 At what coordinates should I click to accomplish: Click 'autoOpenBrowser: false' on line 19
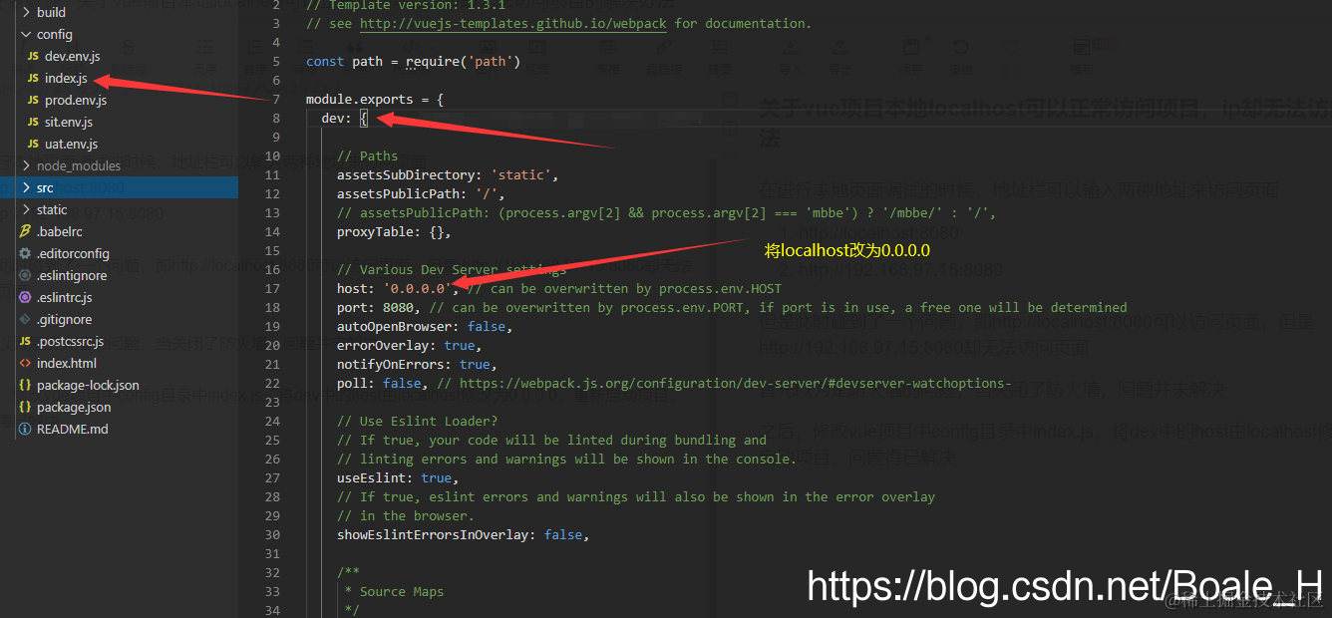[421, 327]
